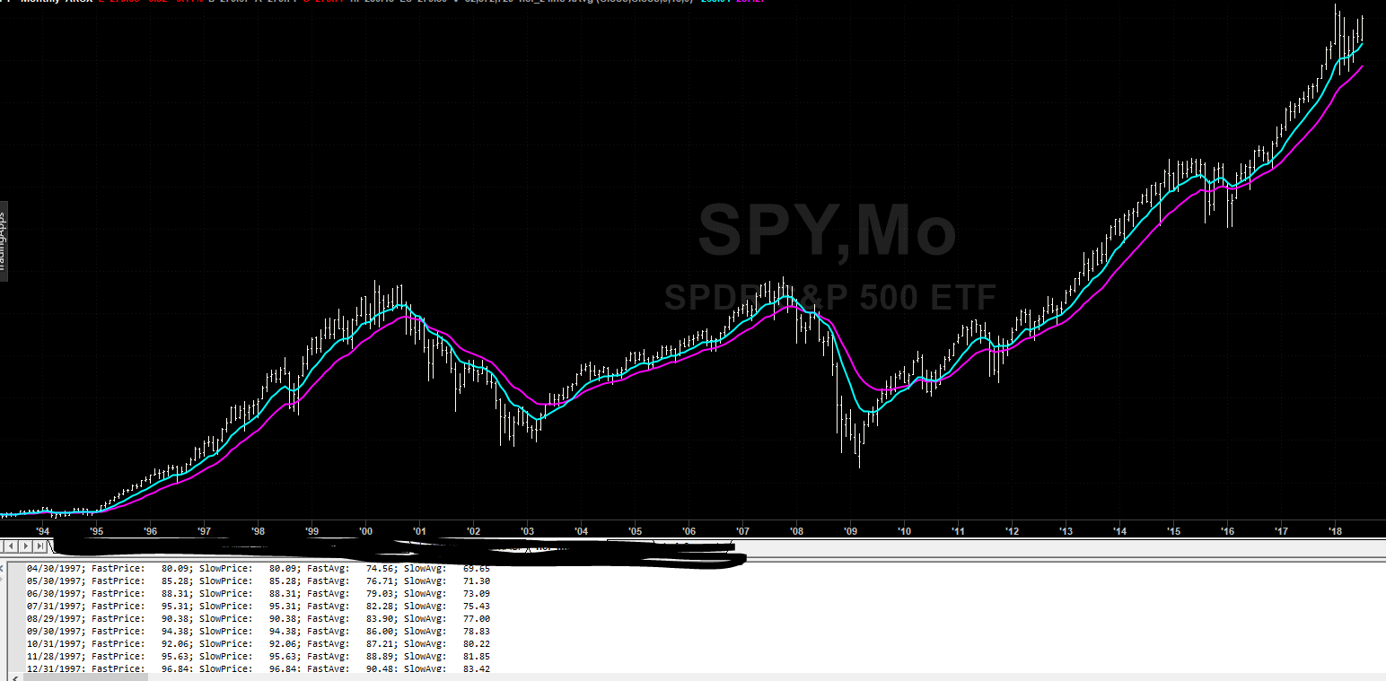Click the SlowAvg value 69.65

pos(477,568)
